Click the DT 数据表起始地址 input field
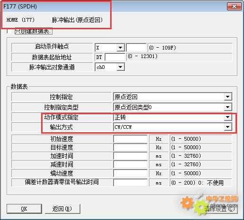Viewport: 244px width, 220px height. pos(115,57)
